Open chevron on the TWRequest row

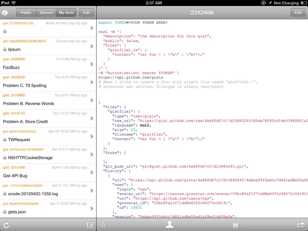tap(92, 137)
